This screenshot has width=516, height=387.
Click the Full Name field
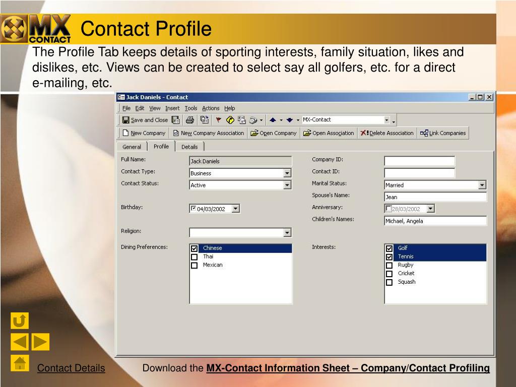pyautogui.click(x=240, y=161)
